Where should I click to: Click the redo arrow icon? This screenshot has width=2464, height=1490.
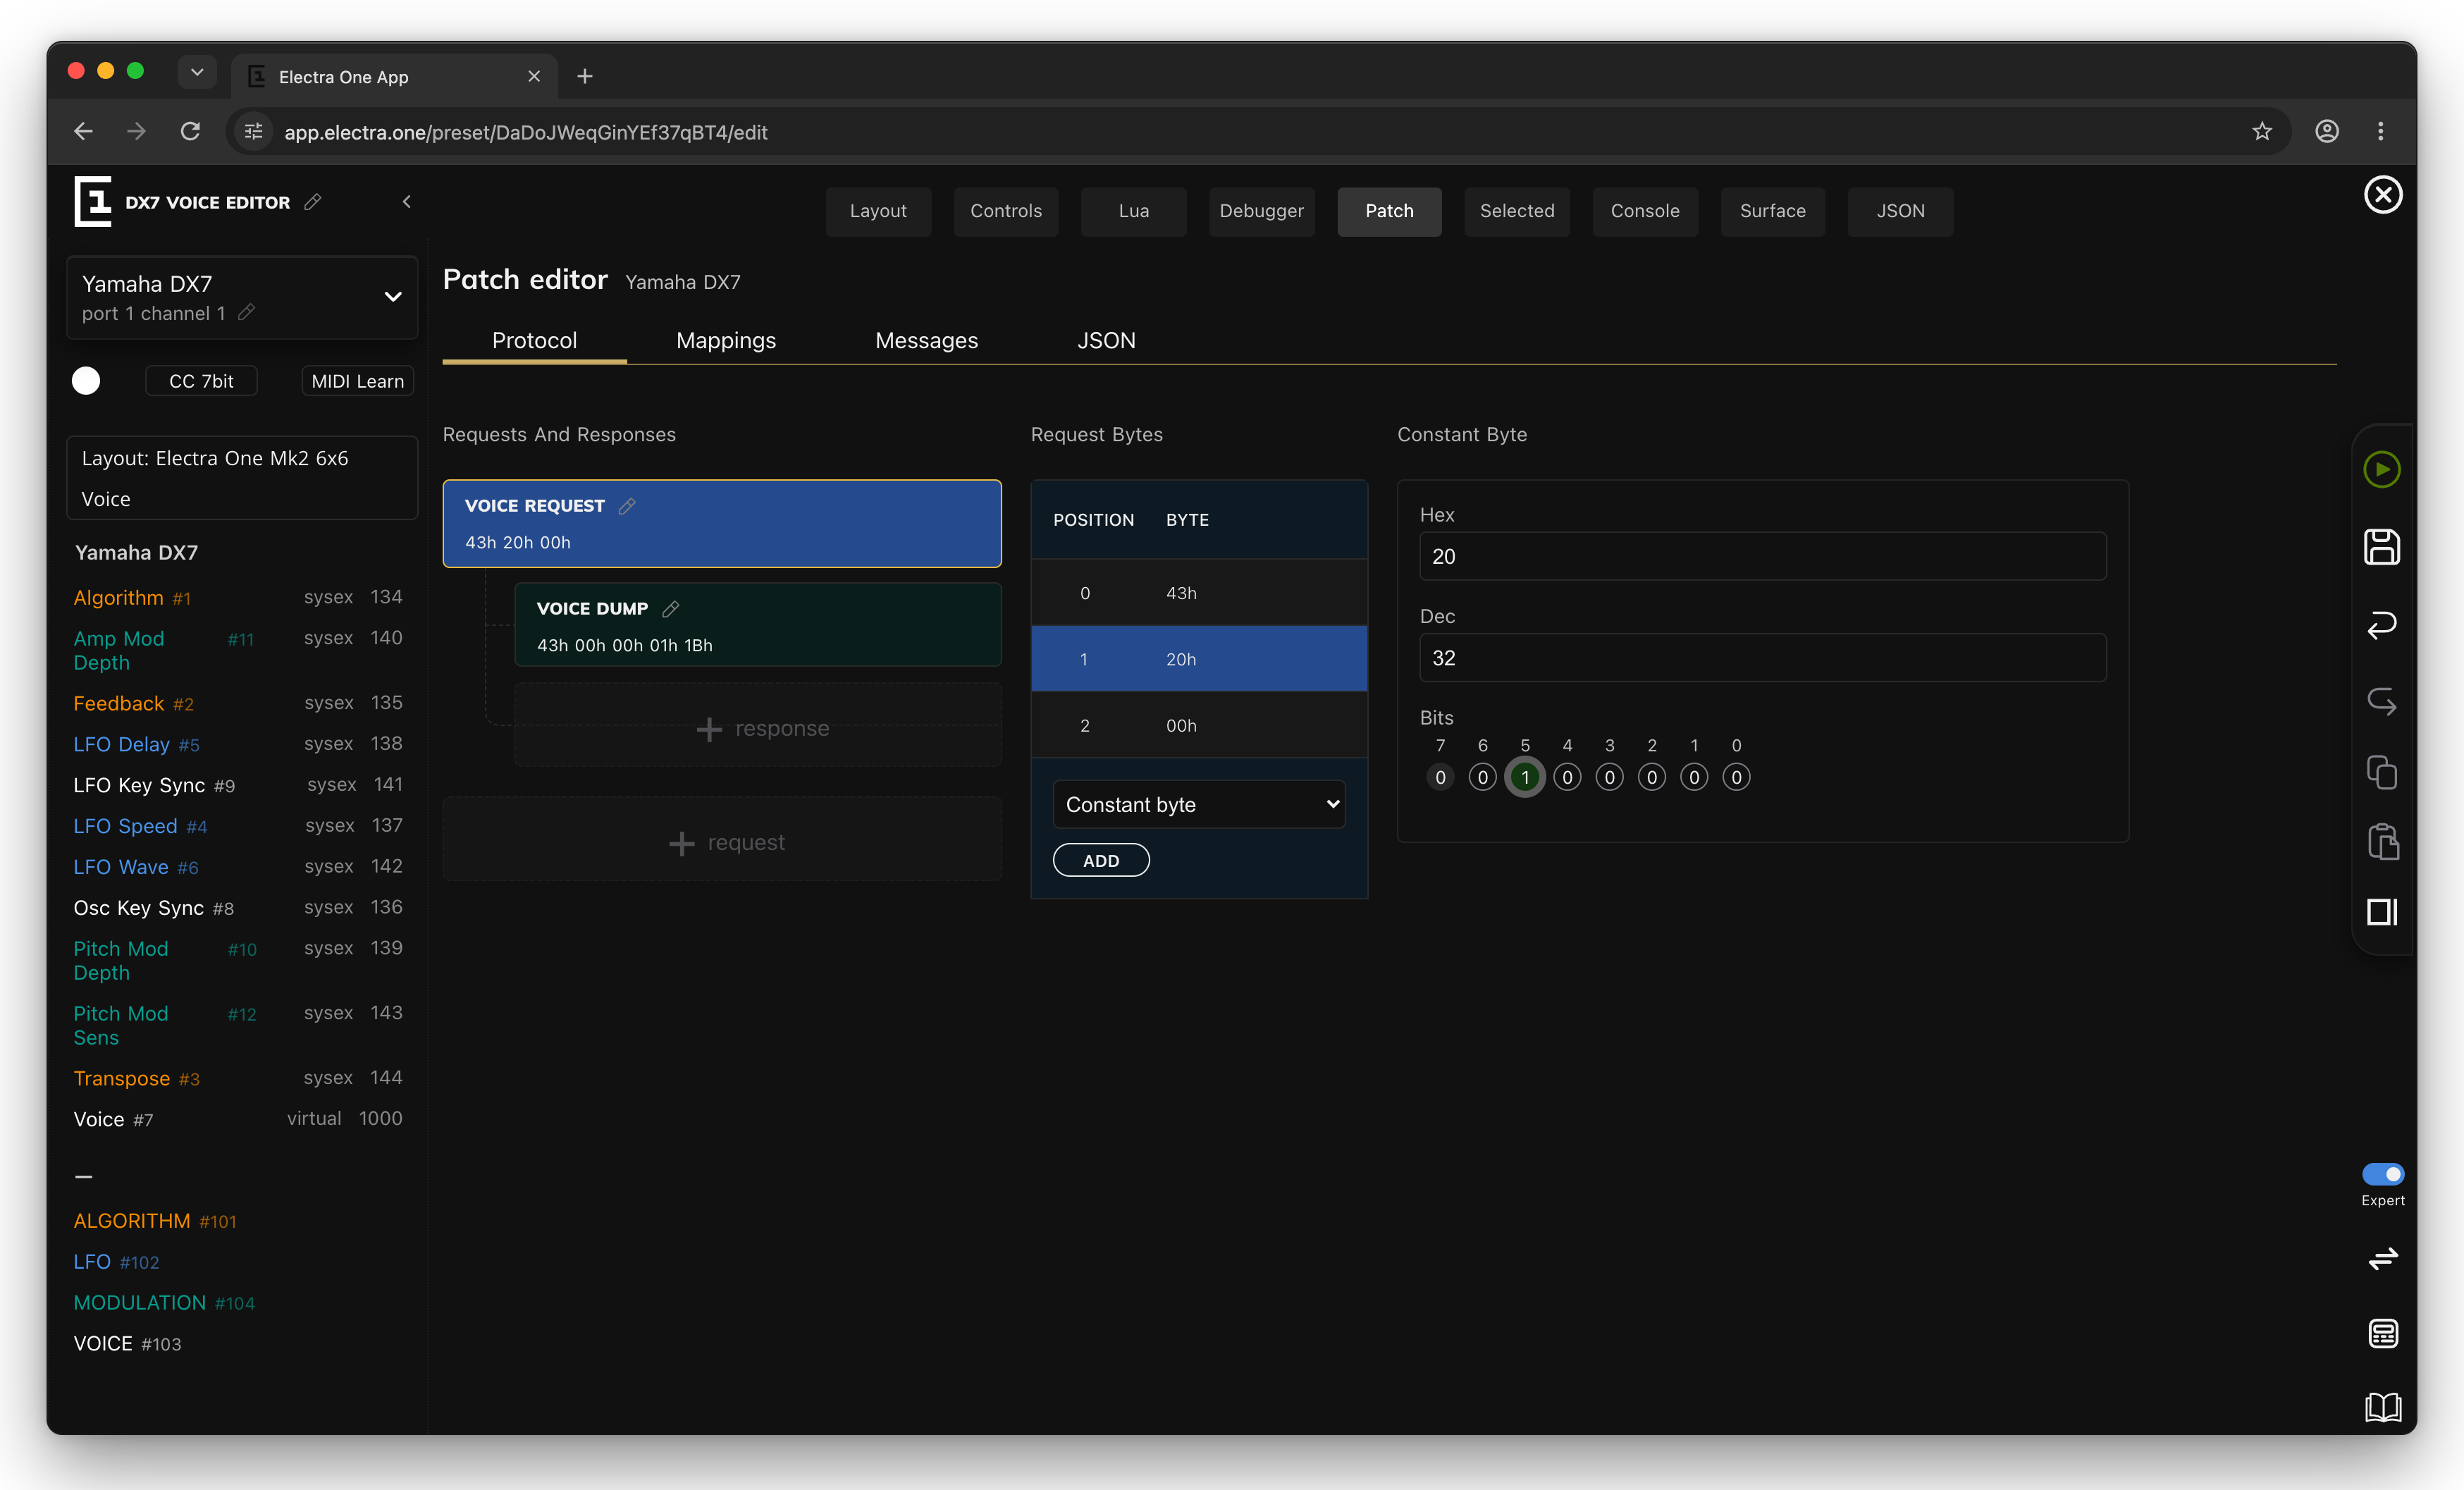coord(2382,701)
